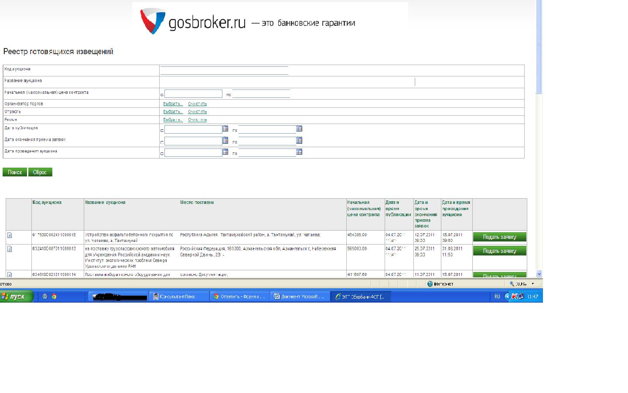
Task: Open calendar for publication date end
Action: (x=299, y=129)
